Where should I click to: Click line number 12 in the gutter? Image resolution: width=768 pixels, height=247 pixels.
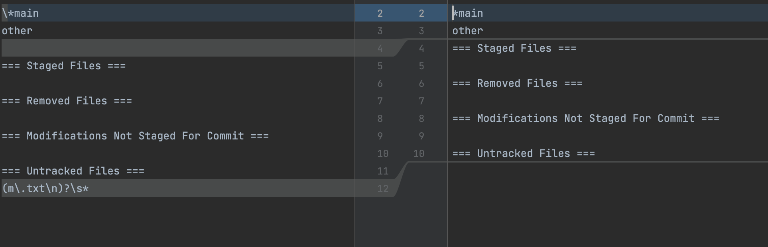pyautogui.click(x=383, y=188)
